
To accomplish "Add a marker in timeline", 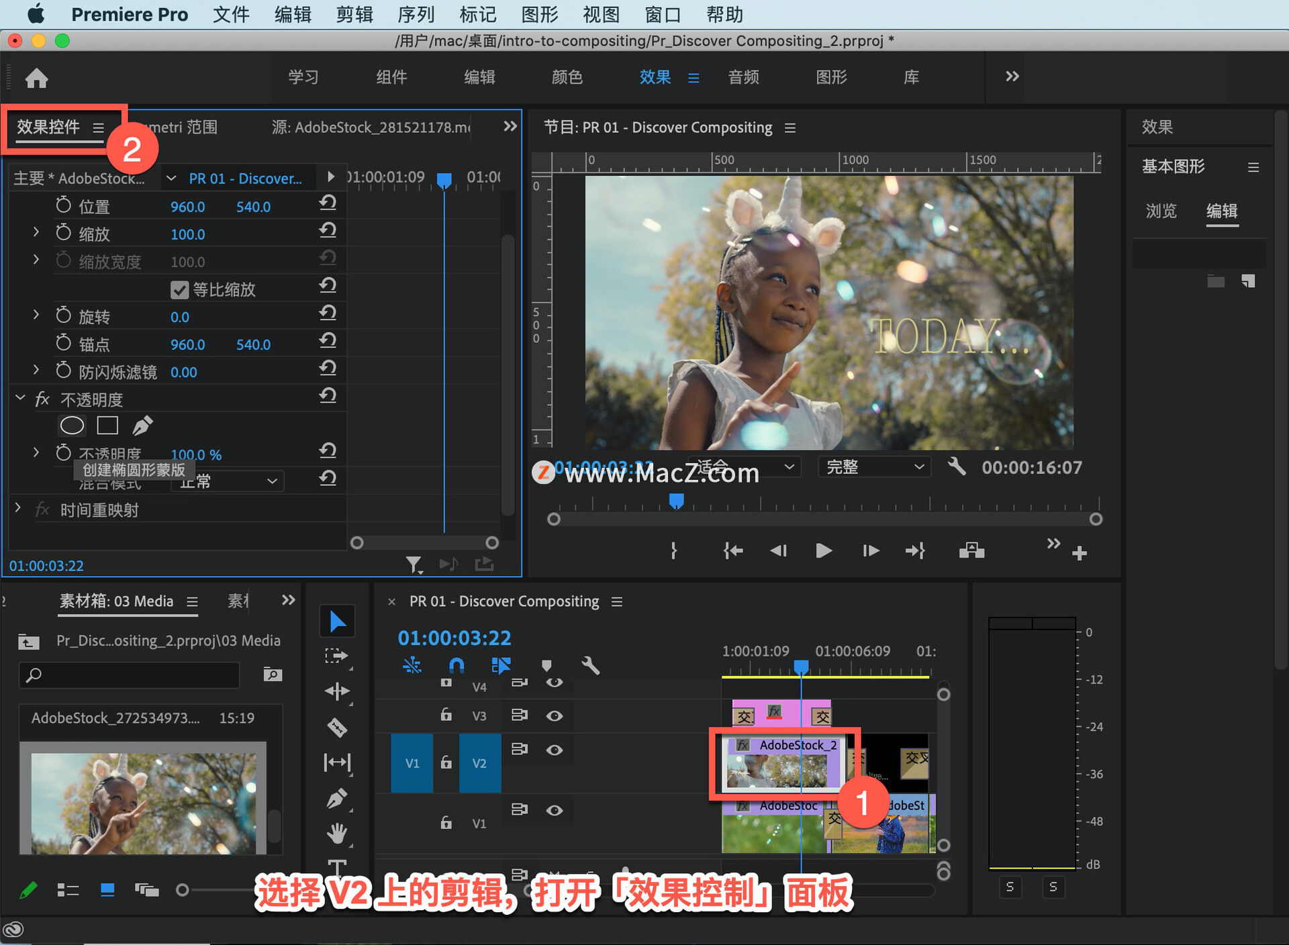I will click(546, 665).
